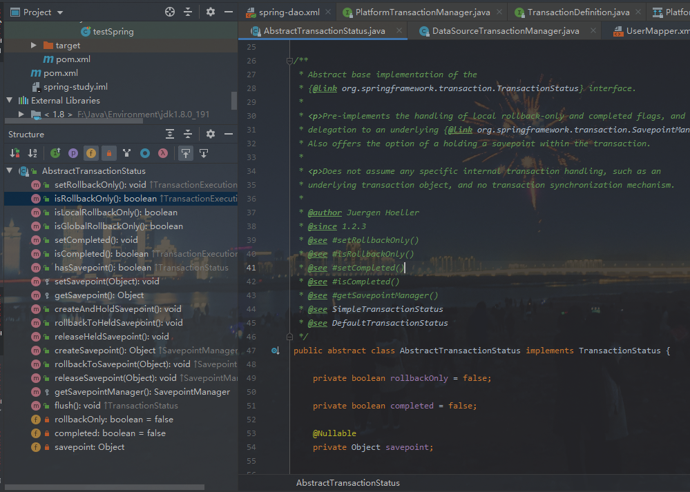Screen dimensions: 690x492
Task: Open Structure panel settings gear
Action: [x=211, y=134]
